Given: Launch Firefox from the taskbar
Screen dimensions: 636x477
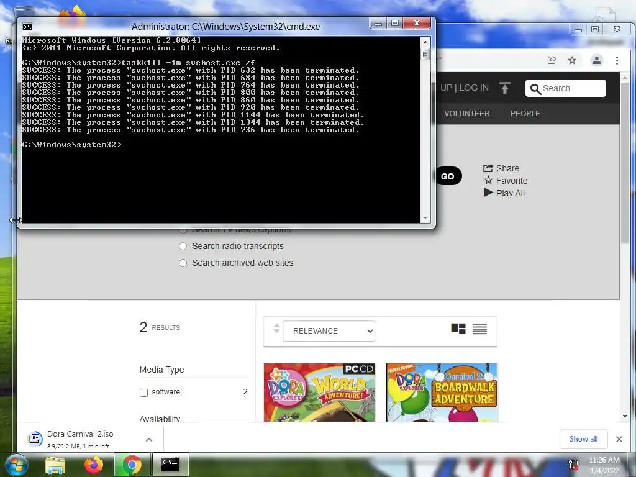Looking at the screenshot, I should click(94, 465).
